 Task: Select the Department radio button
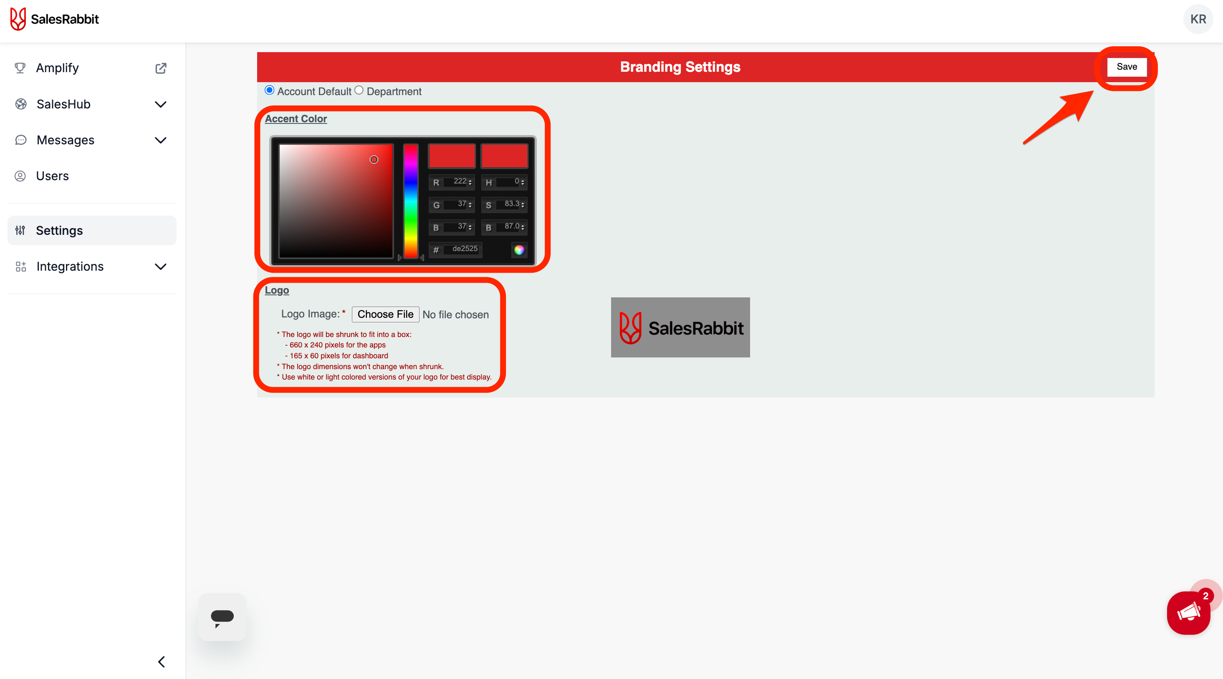pos(359,90)
